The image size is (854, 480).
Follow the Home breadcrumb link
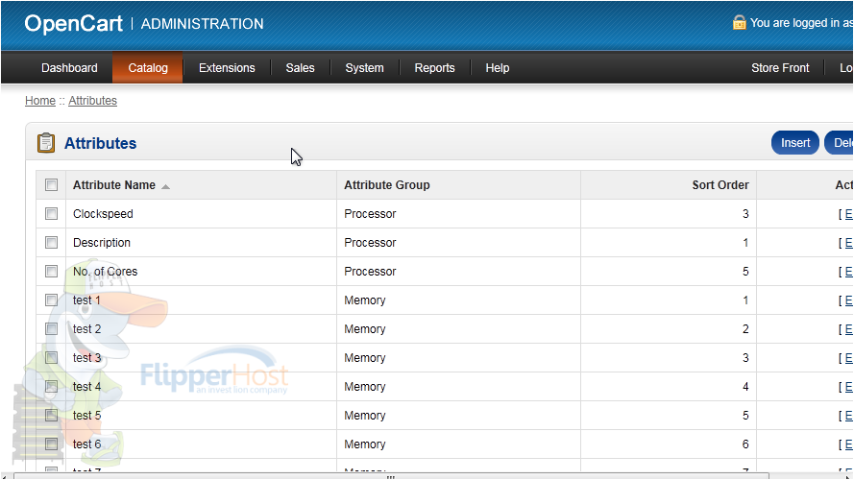coord(40,101)
